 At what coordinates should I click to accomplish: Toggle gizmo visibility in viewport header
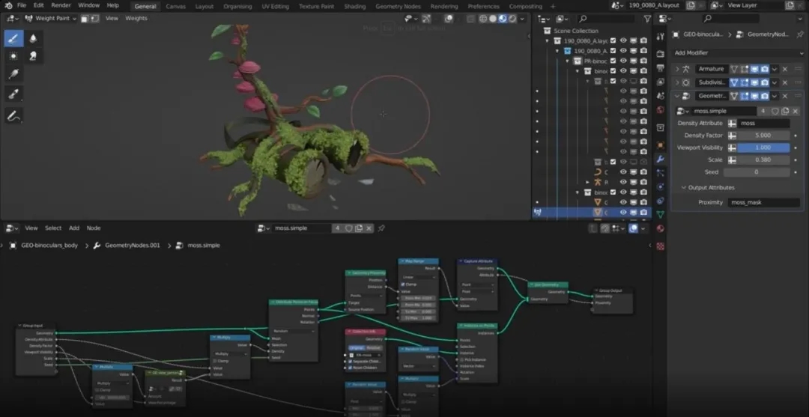tap(426, 19)
